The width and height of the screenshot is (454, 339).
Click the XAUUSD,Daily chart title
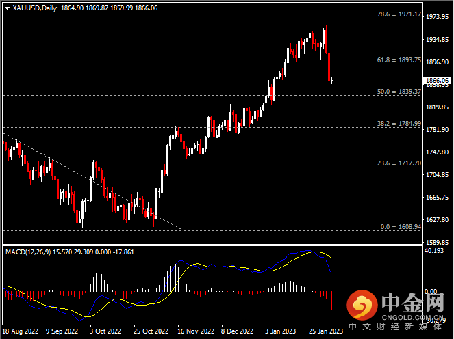(x=35, y=8)
